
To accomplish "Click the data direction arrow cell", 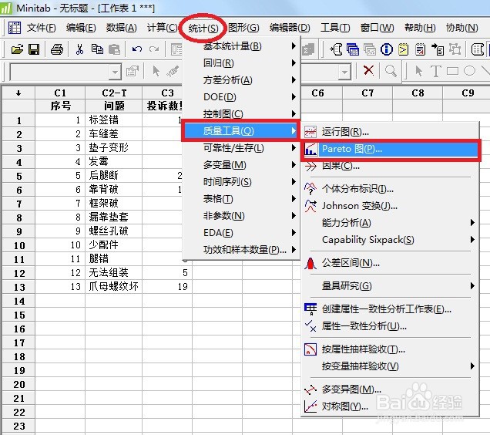I will tap(18, 93).
